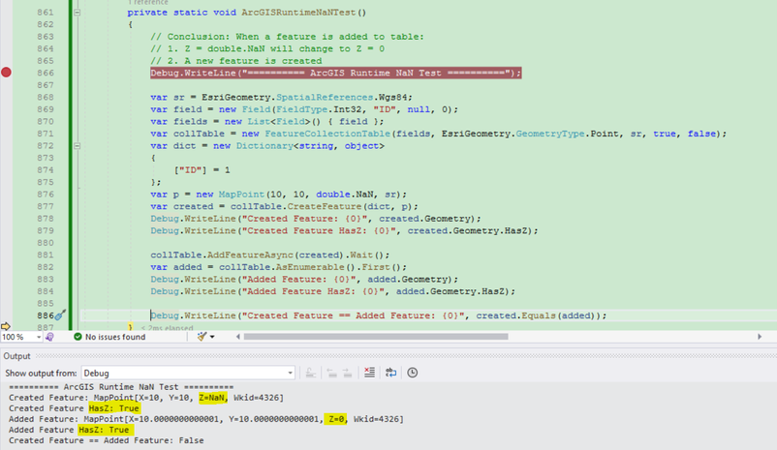Open the IntelliCode suggestions icon beside zoom

(49, 337)
